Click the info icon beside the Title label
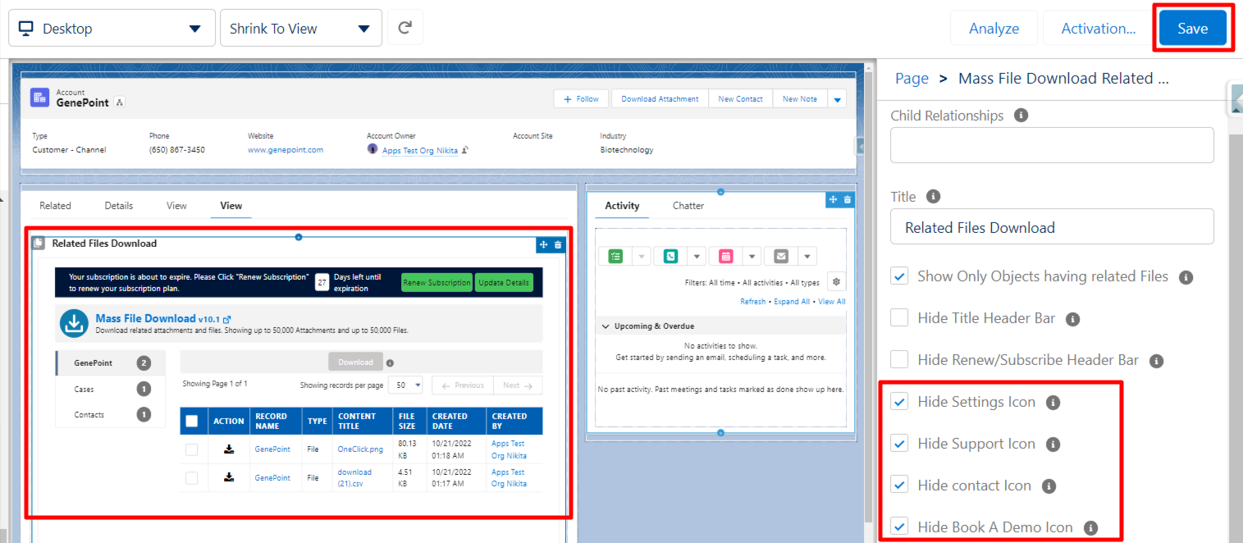The height and width of the screenshot is (543, 1243). pyautogui.click(x=933, y=197)
